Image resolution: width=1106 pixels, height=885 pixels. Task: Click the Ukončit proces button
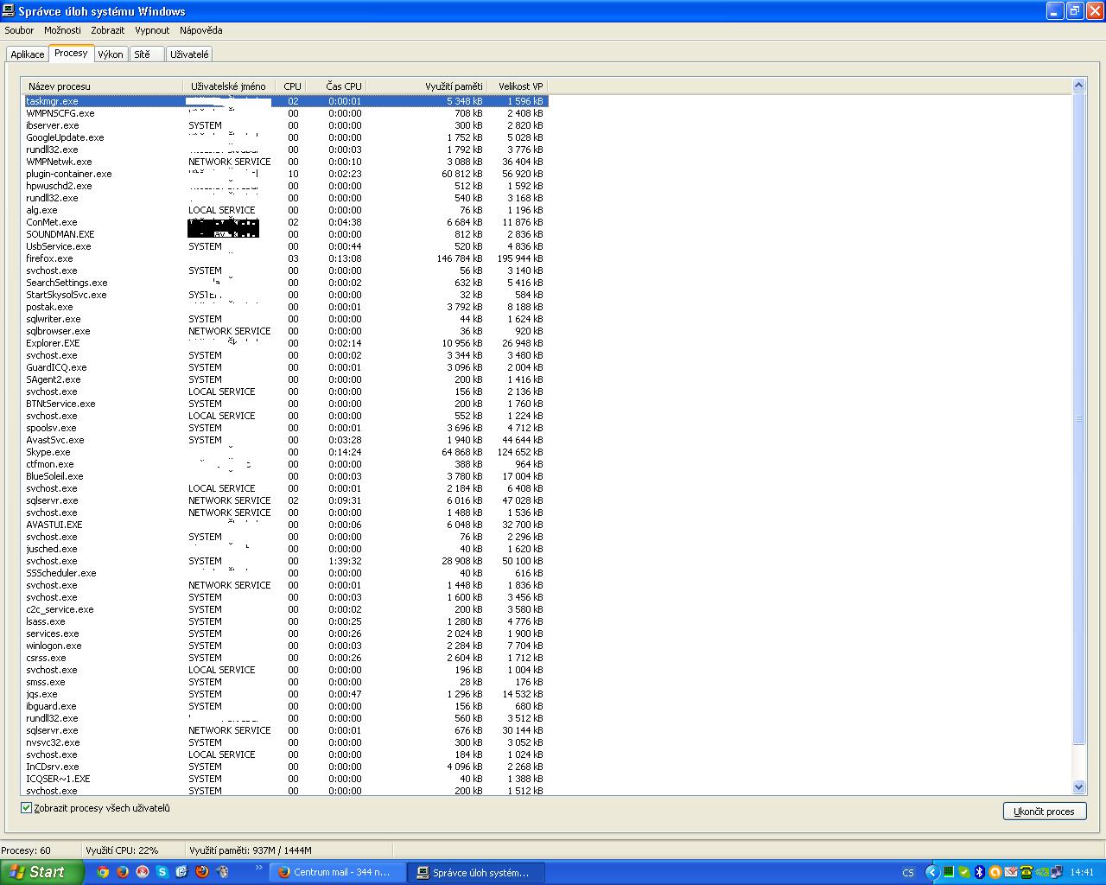coord(1044,812)
